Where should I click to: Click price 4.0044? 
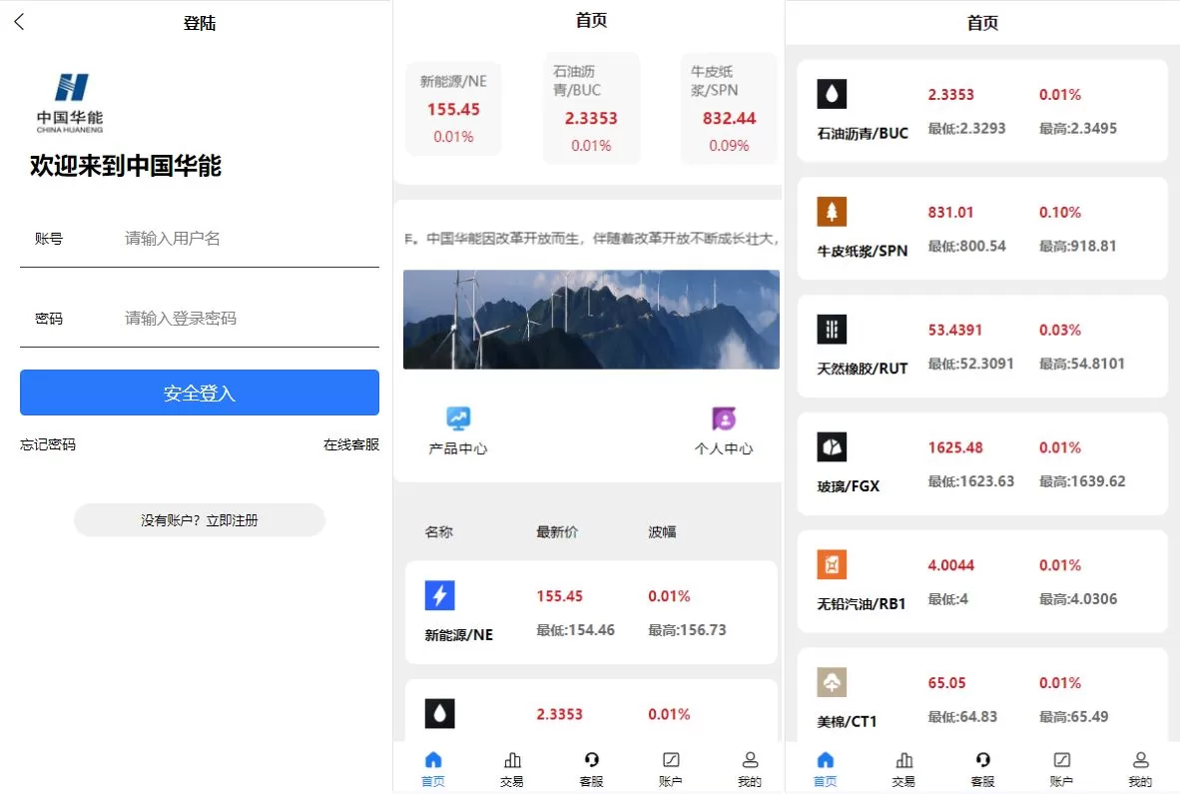[950, 565]
